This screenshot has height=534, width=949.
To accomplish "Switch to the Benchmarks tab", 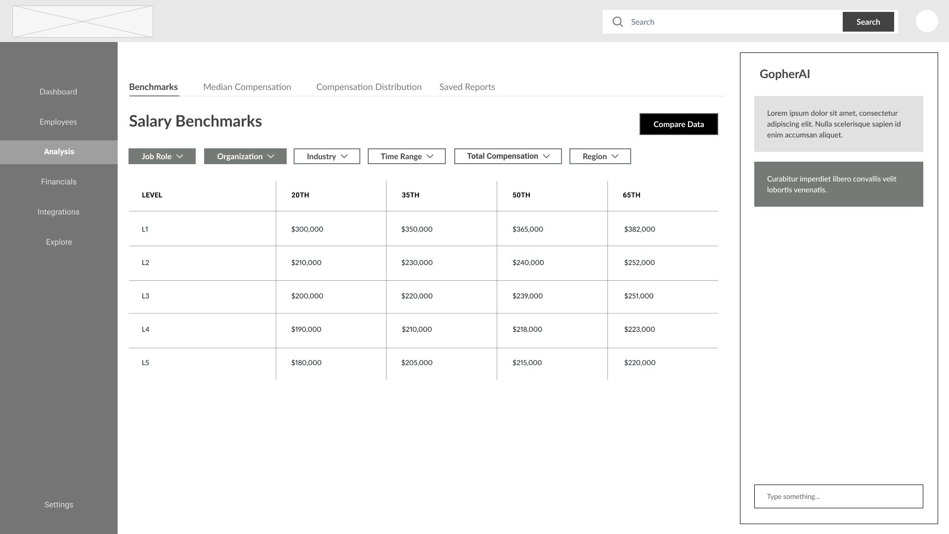I will click(x=153, y=87).
